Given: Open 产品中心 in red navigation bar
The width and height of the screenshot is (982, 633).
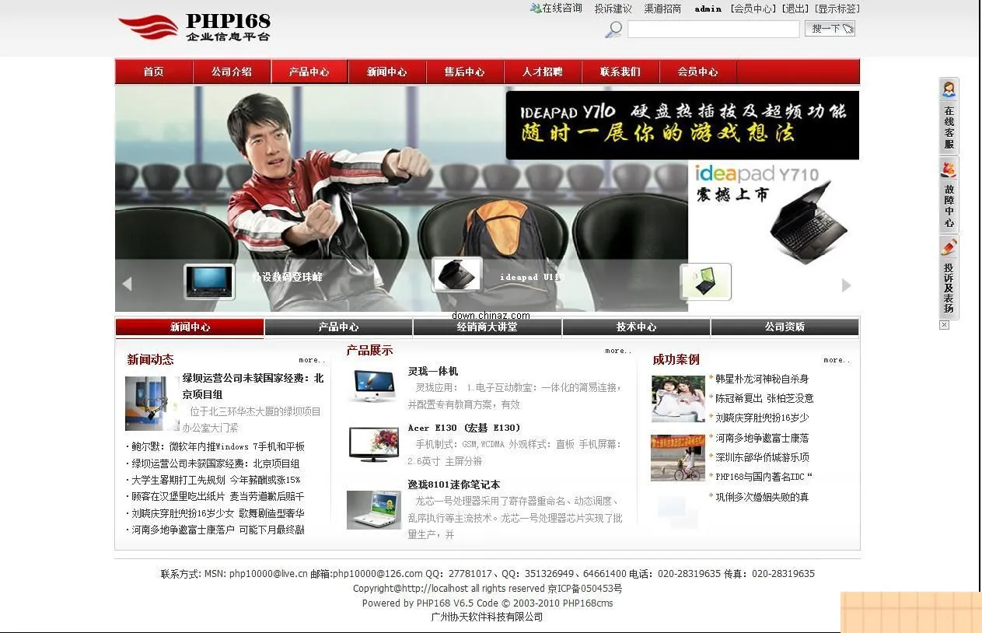Looking at the screenshot, I should pyautogui.click(x=309, y=72).
